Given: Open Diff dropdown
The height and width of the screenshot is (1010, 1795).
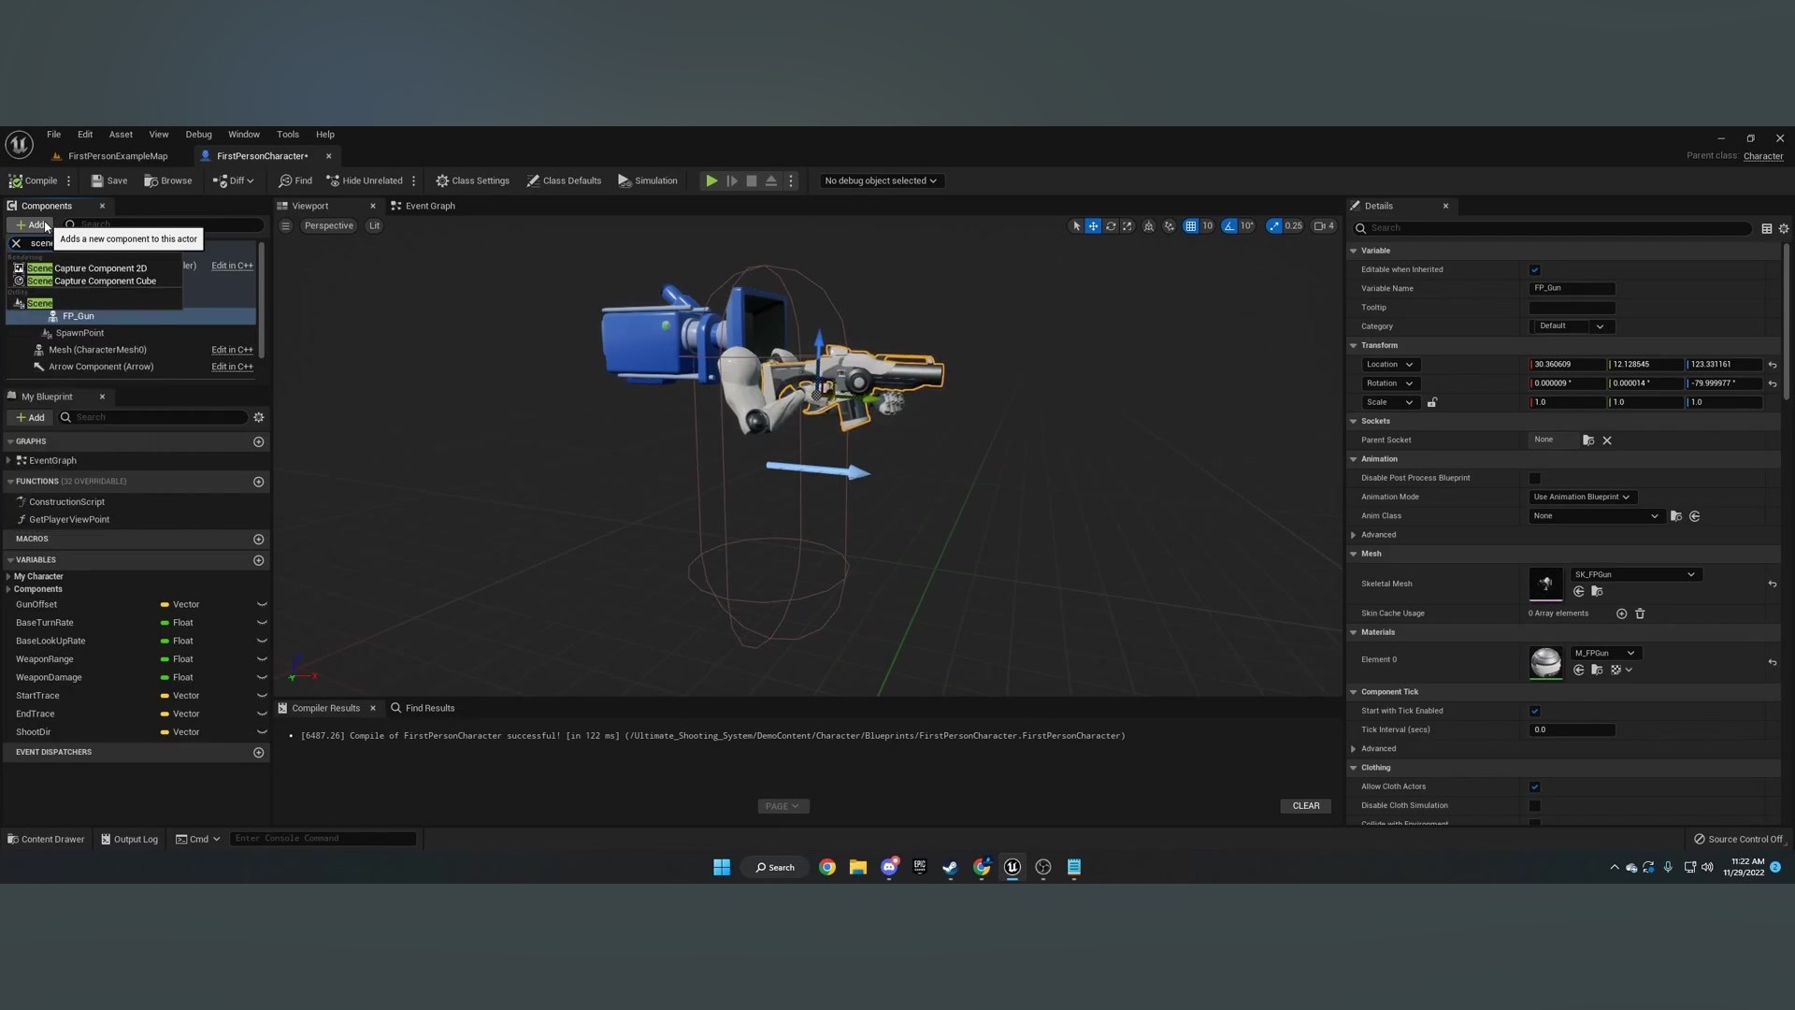Looking at the screenshot, I should coord(233,180).
